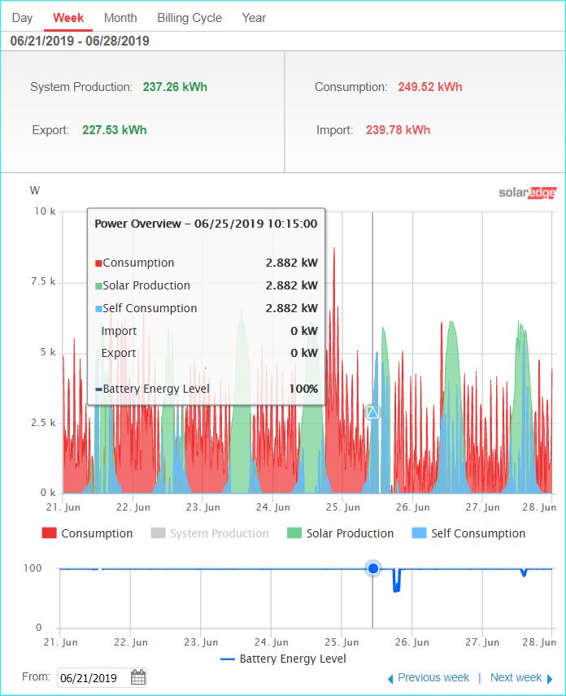Open the calendar date picker icon
Screen dimensions: 566x696
138,677
